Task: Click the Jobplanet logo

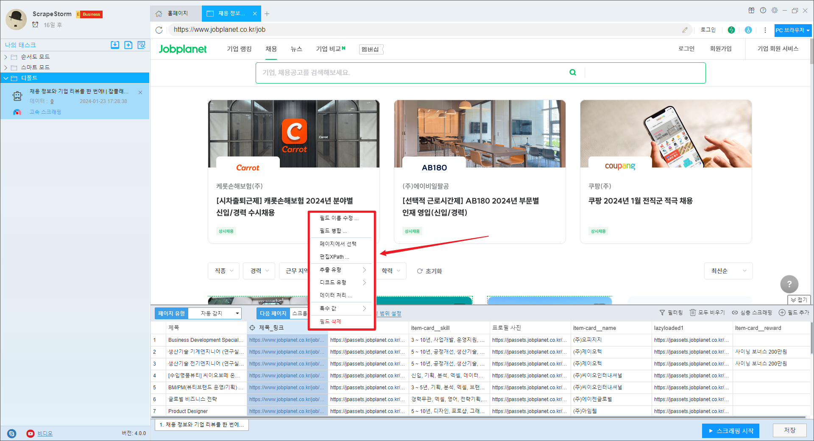Action: point(183,49)
